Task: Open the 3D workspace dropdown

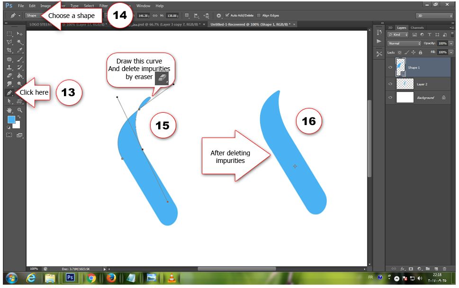Action: pyautogui.click(x=434, y=16)
